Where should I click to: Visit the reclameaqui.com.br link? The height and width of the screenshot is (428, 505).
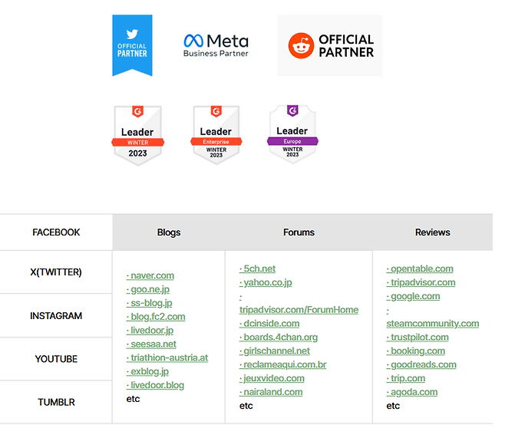[x=285, y=365]
